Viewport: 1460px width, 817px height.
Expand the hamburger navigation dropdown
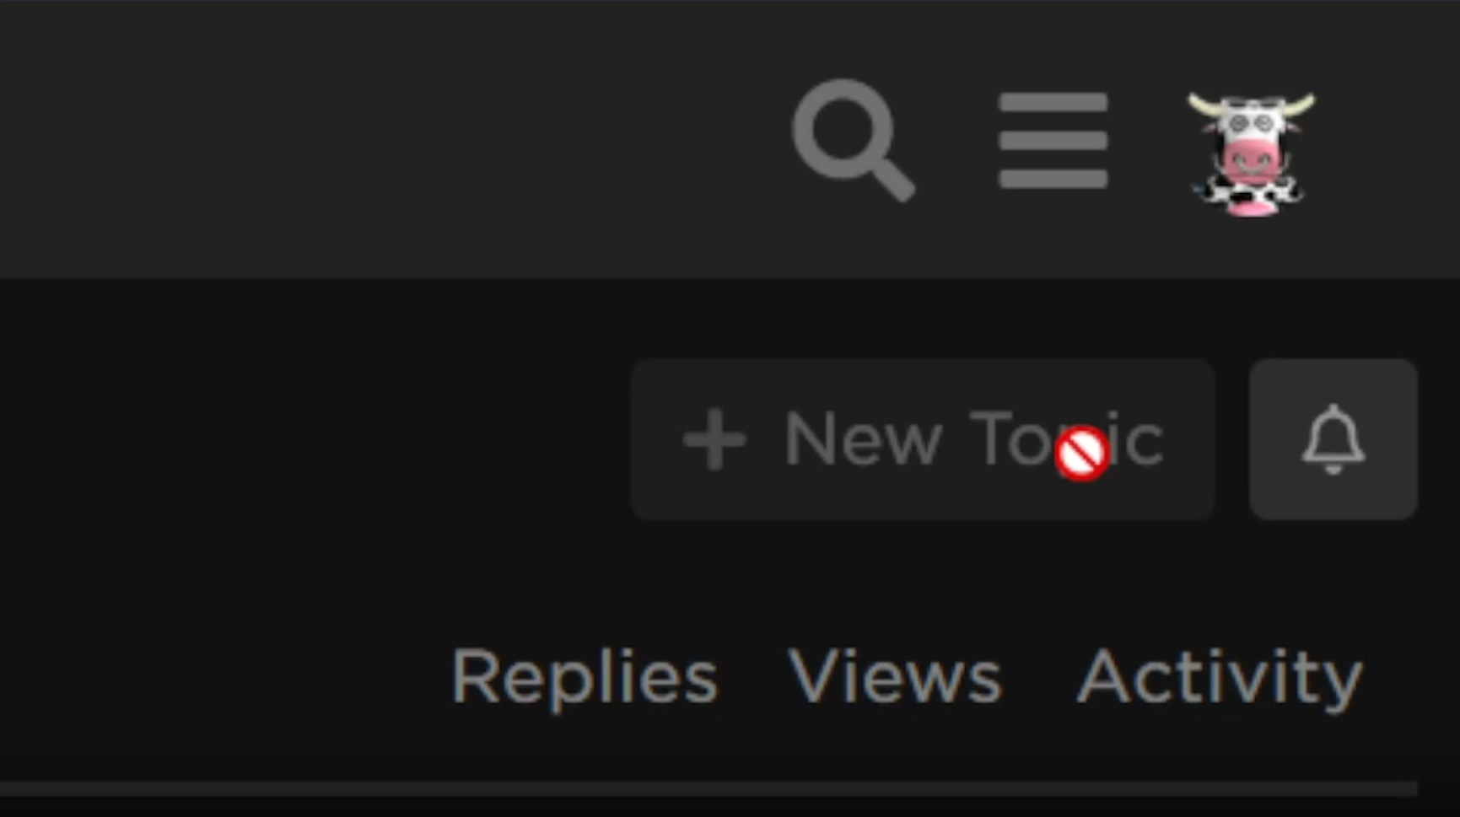[1053, 140]
